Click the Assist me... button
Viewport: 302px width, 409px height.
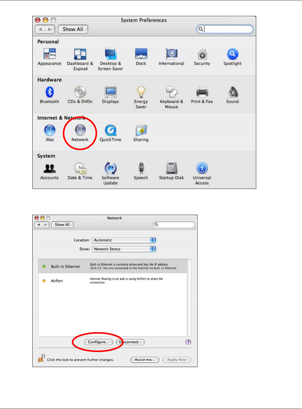click(145, 360)
